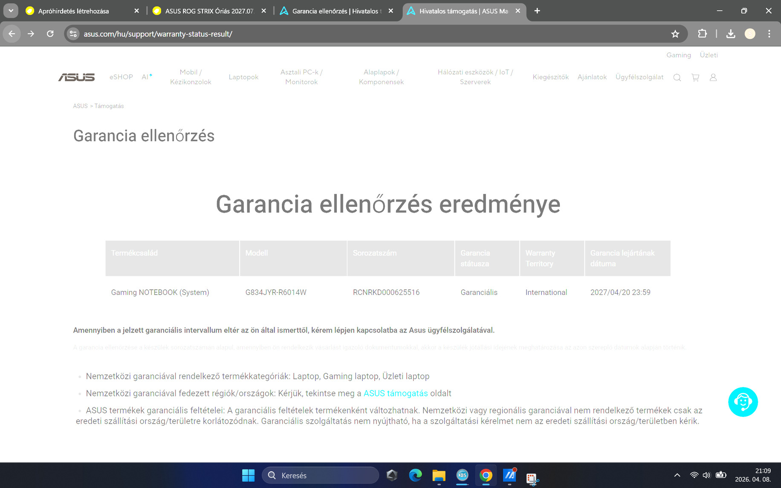
Task: Go back to the previous page
Action: point(12,34)
